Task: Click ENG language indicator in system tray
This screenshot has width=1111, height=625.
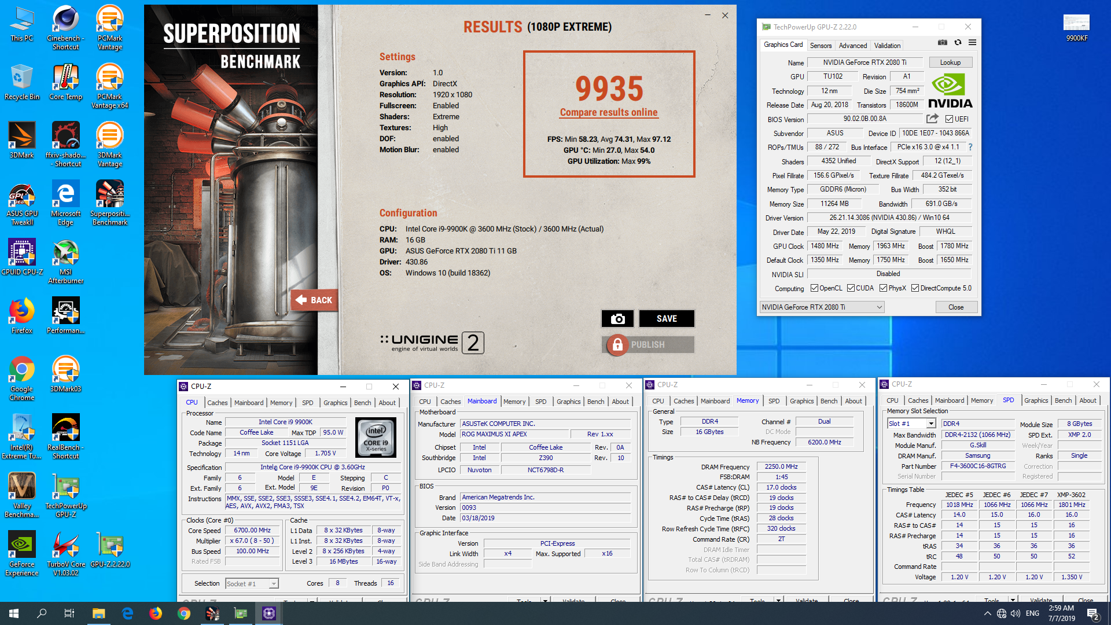Action: coord(1032,613)
